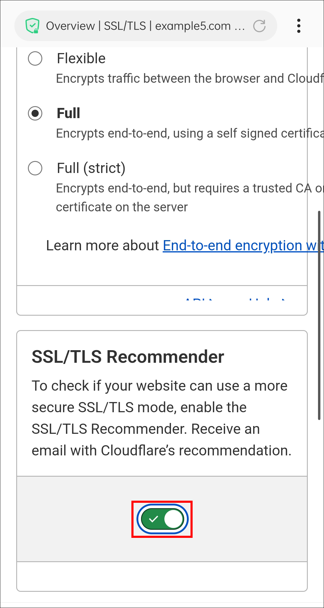The height and width of the screenshot is (608, 324).
Task: Click the bold "Full" option label
Action: pos(68,113)
